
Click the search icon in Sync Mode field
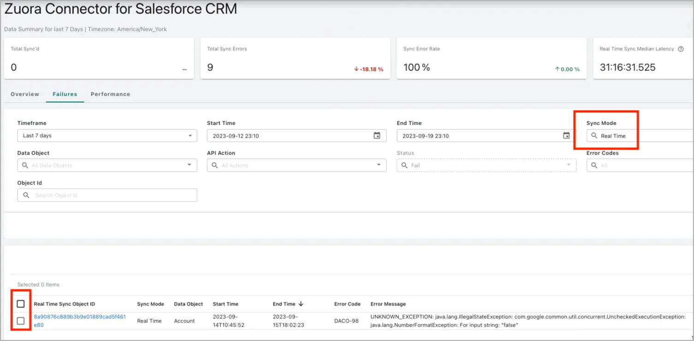pyautogui.click(x=594, y=136)
